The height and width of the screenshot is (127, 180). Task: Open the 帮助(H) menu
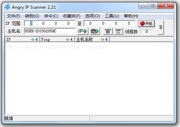(131, 16)
